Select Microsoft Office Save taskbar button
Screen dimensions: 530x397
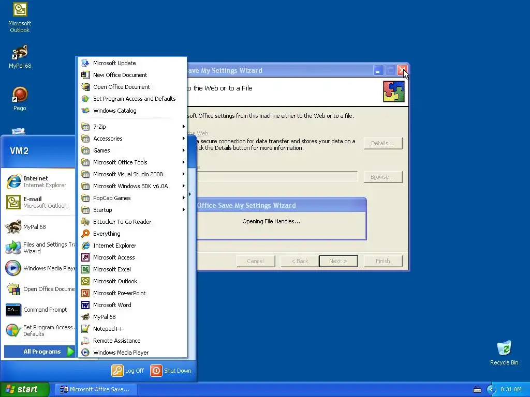click(96, 389)
